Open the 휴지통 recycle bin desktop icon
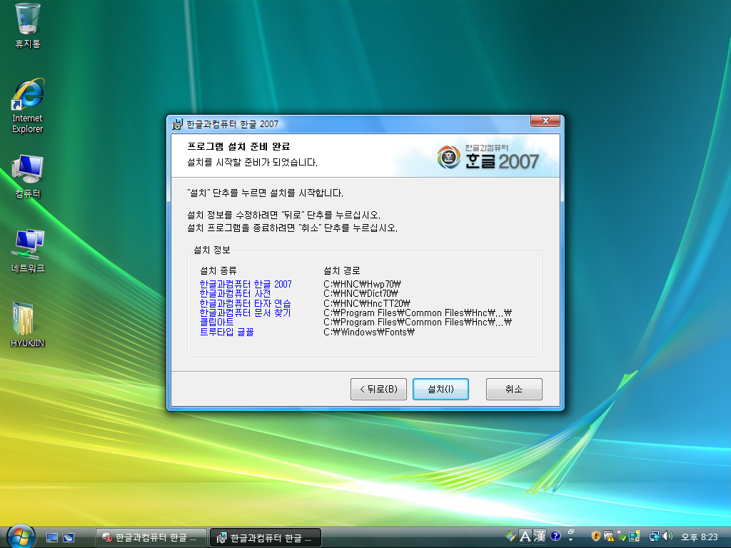The width and height of the screenshot is (731, 548). (28, 26)
